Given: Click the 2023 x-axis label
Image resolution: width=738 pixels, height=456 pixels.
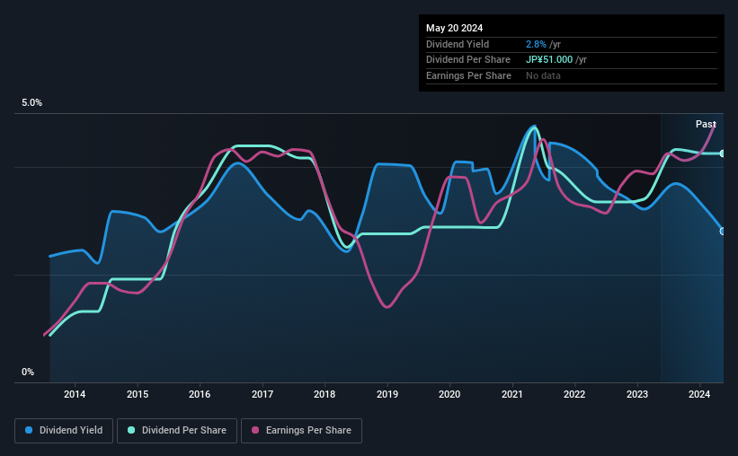Looking at the screenshot, I should 636,394.
